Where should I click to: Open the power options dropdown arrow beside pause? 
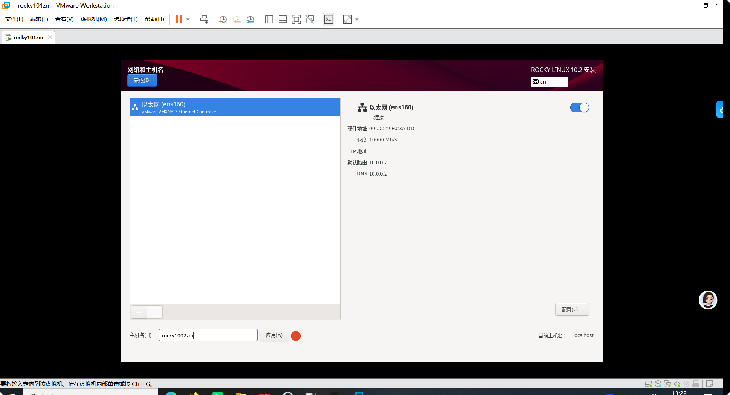188,20
